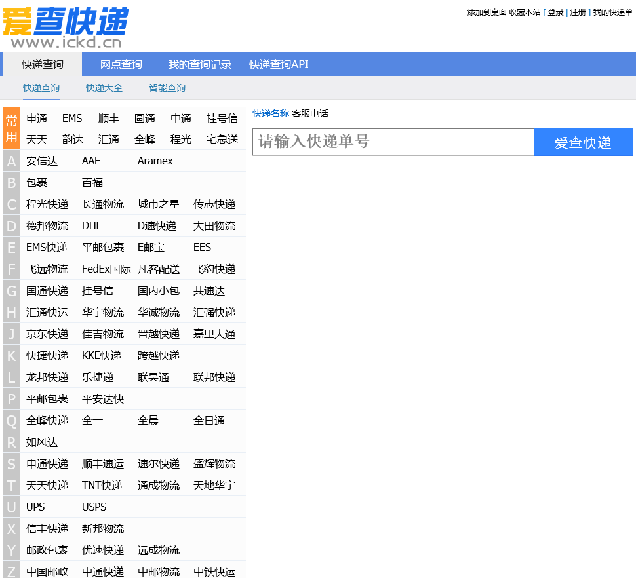
Task: Click the 爱查快递 site logo
Action: tap(66, 27)
